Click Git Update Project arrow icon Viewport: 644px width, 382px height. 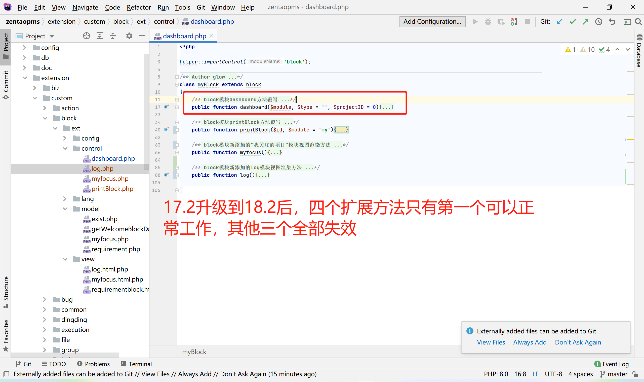559,22
